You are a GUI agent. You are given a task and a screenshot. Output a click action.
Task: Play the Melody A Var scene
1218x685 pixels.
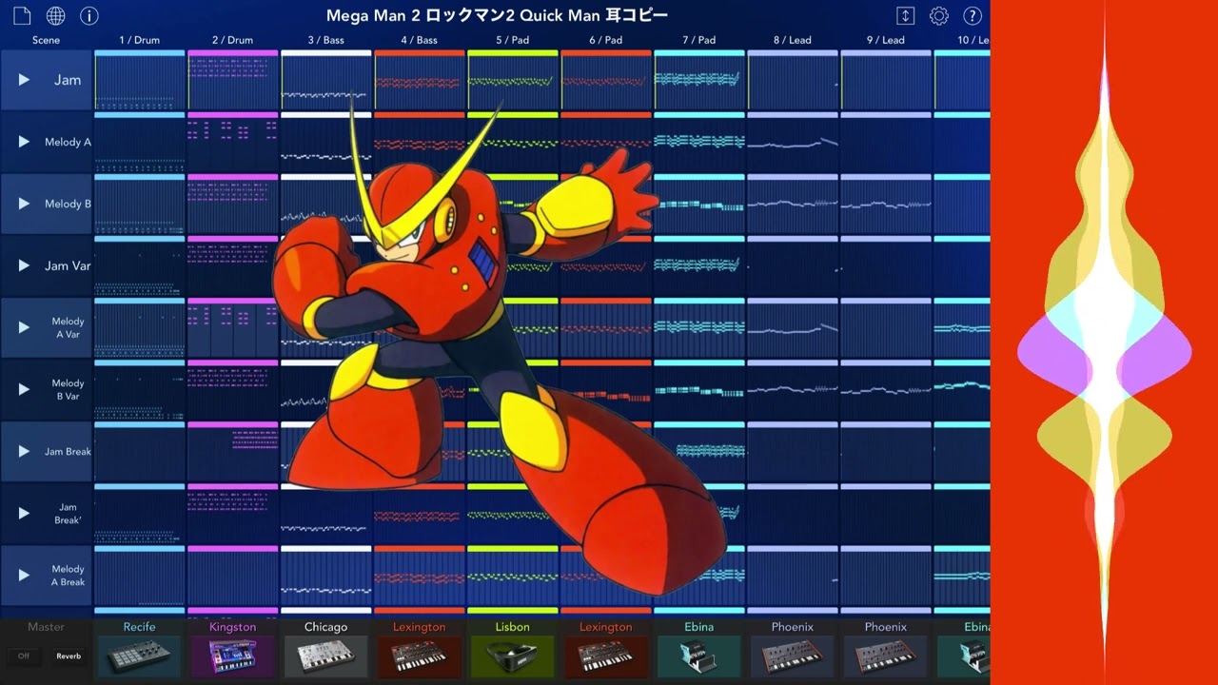pos(24,327)
